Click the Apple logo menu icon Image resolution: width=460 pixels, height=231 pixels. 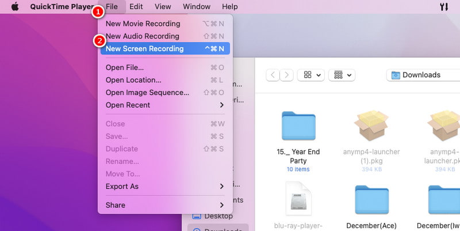coord(15,6)
